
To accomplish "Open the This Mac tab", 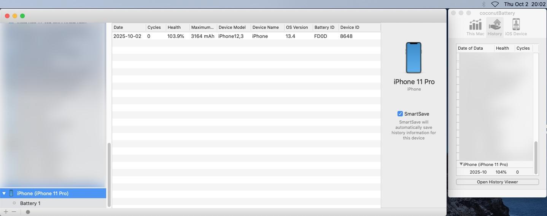I will tap(475, 27).
